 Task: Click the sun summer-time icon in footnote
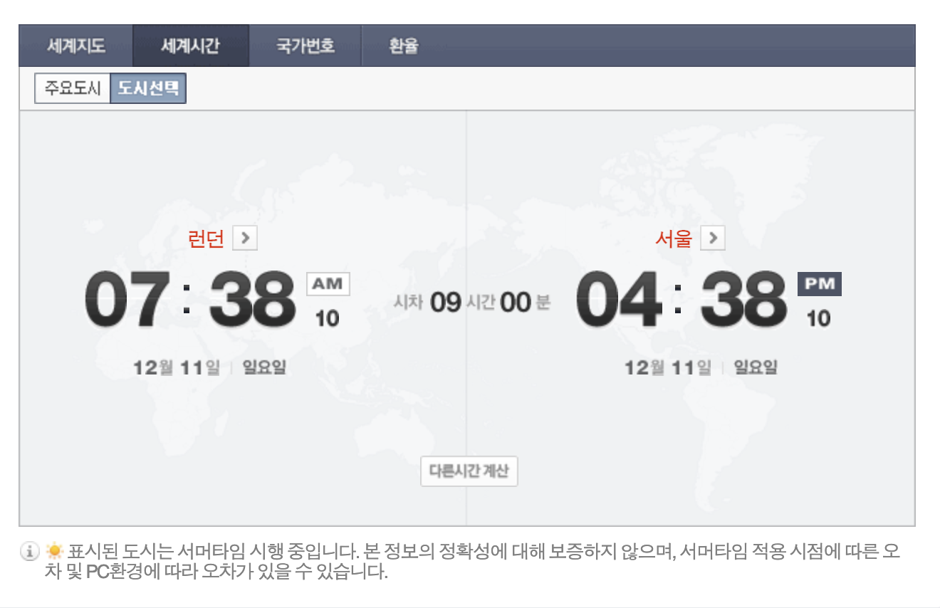[54, 550]
